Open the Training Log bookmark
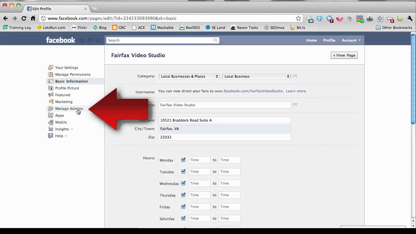The image size is (416, 234). coord(17,28)
